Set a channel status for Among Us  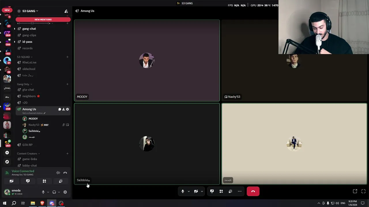tap(34, 113)
